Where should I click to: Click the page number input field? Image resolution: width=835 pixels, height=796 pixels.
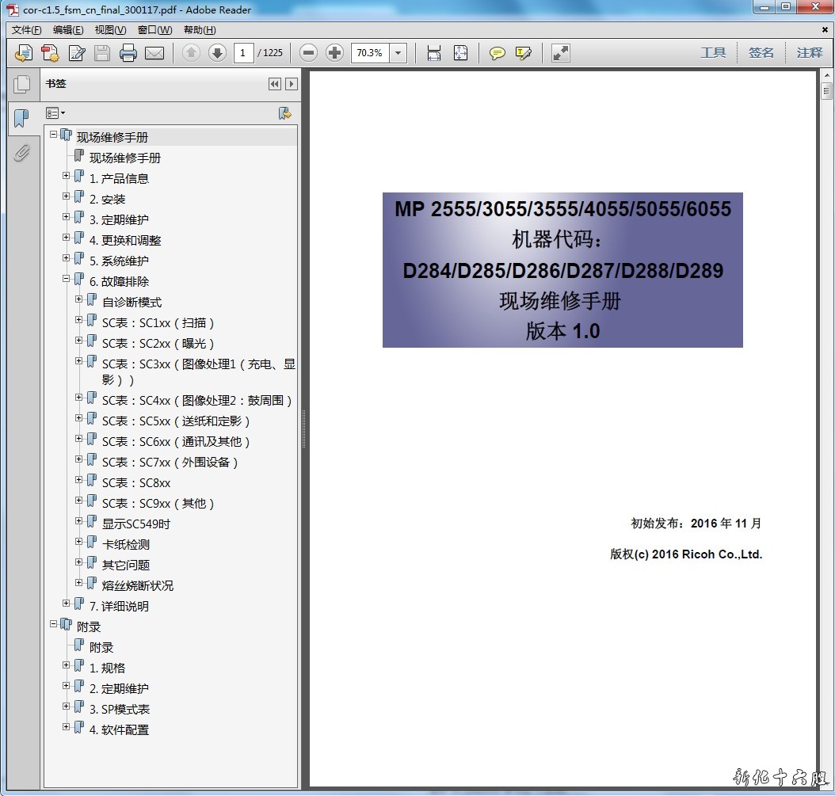click(244, 53)
